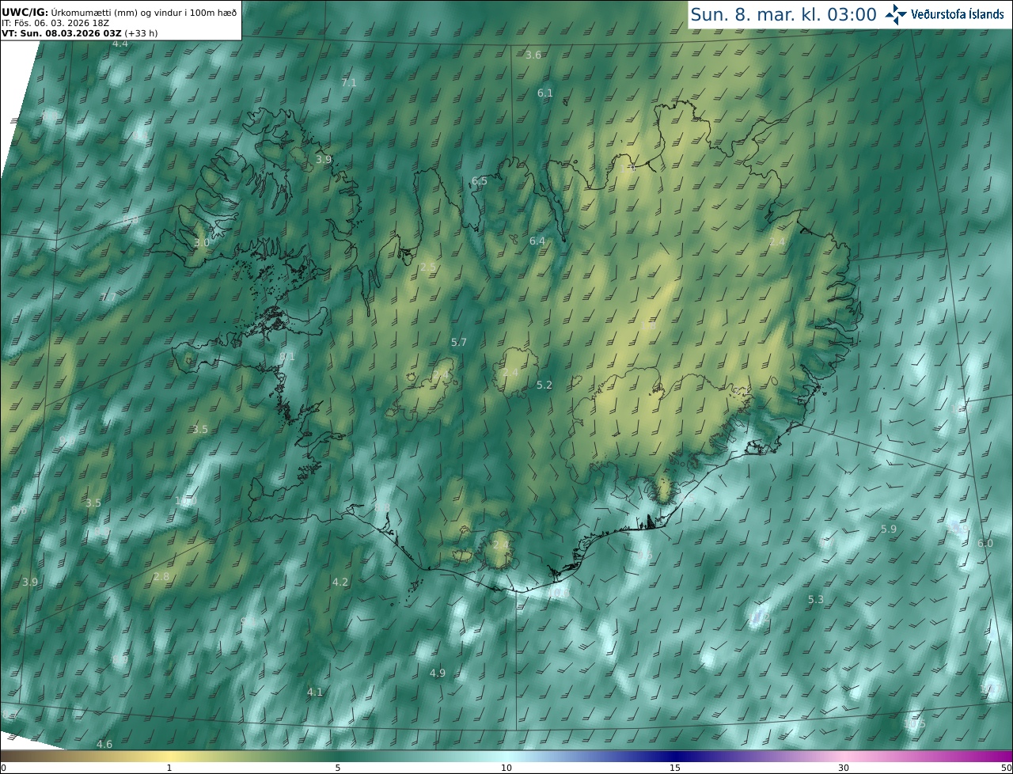
Task: Click the 'IT: Fös. 06. 03. 2026 18Z' line
Action: [55, 23]
